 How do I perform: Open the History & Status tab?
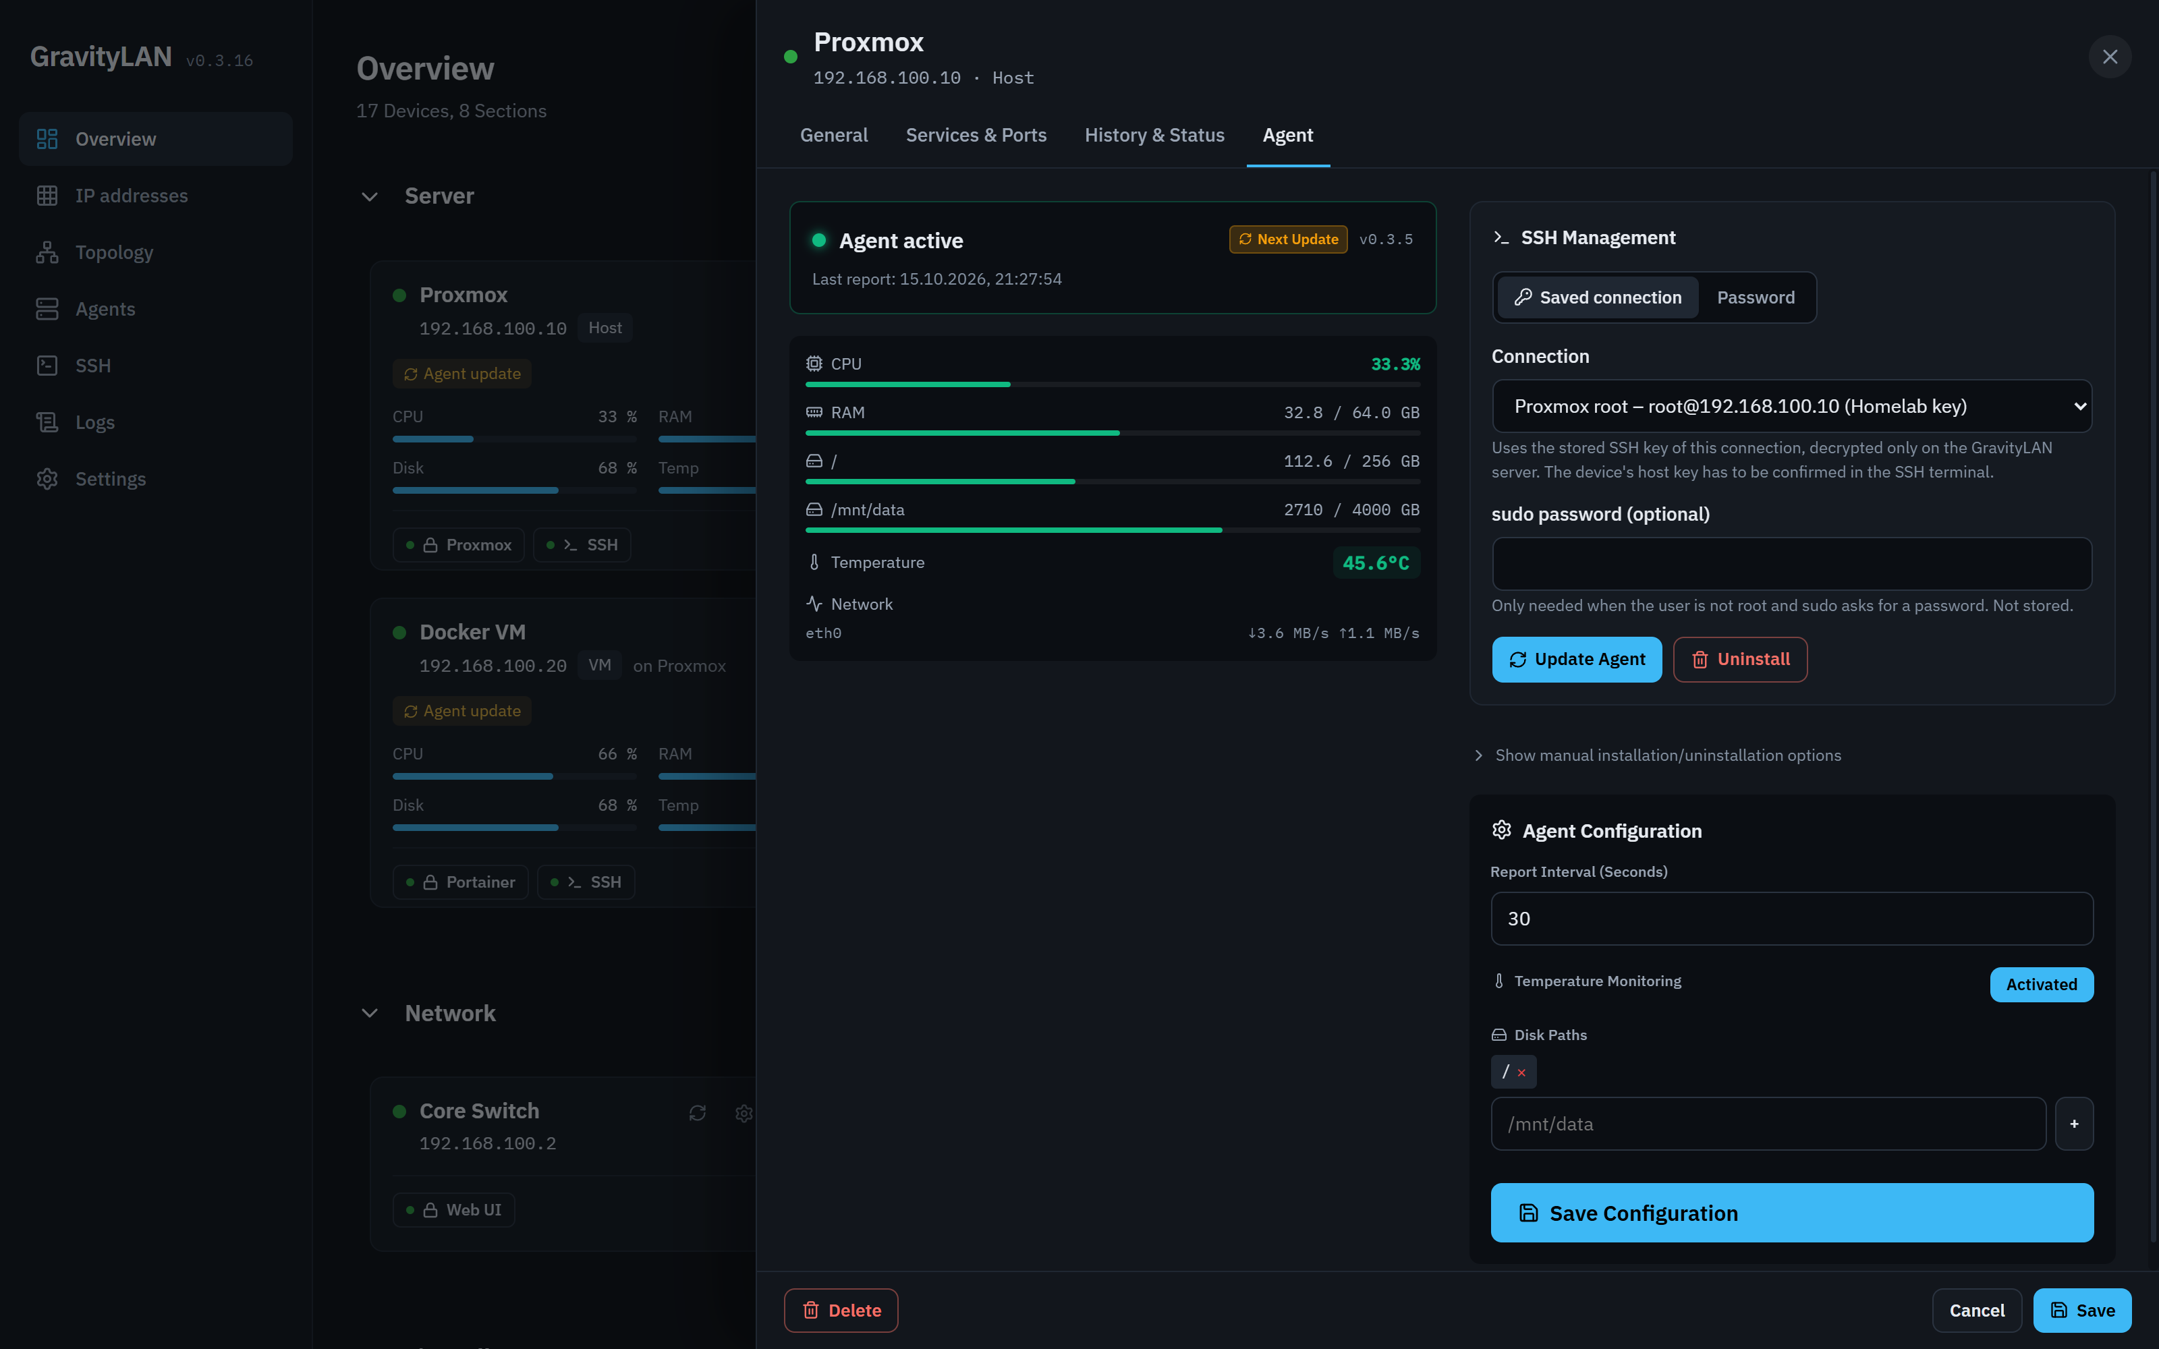tap(1154, 136)
